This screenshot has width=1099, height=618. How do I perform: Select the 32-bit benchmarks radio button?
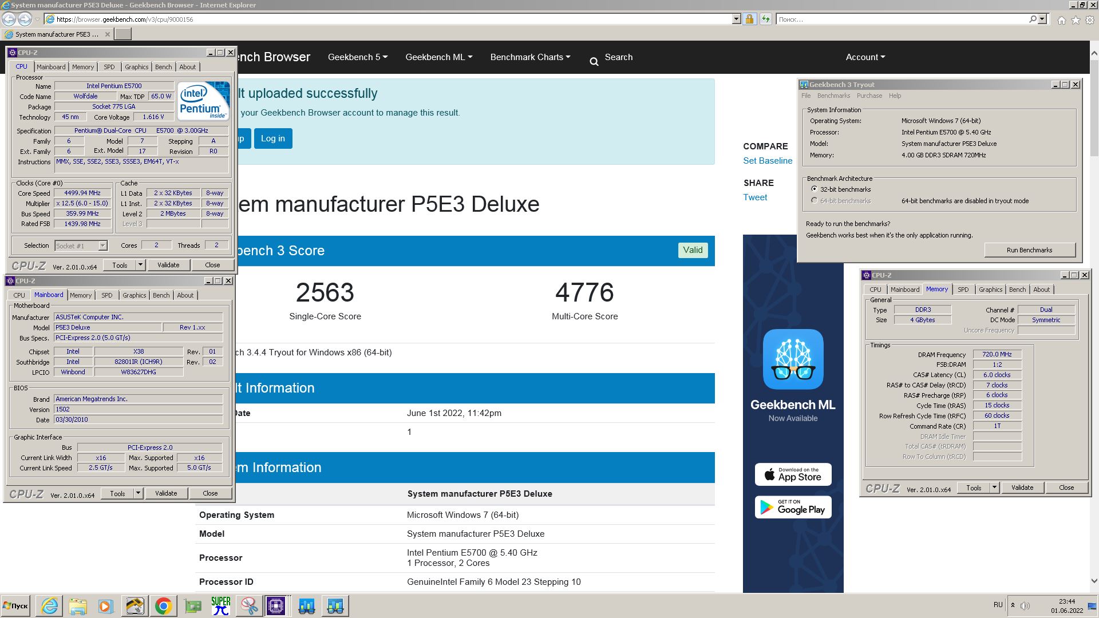click(814, 189)
